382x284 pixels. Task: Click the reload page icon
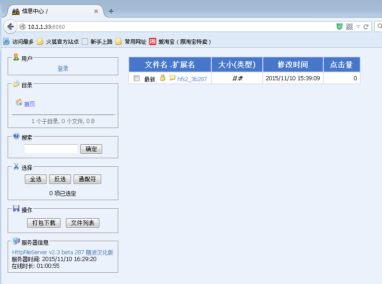click(366, 27)
